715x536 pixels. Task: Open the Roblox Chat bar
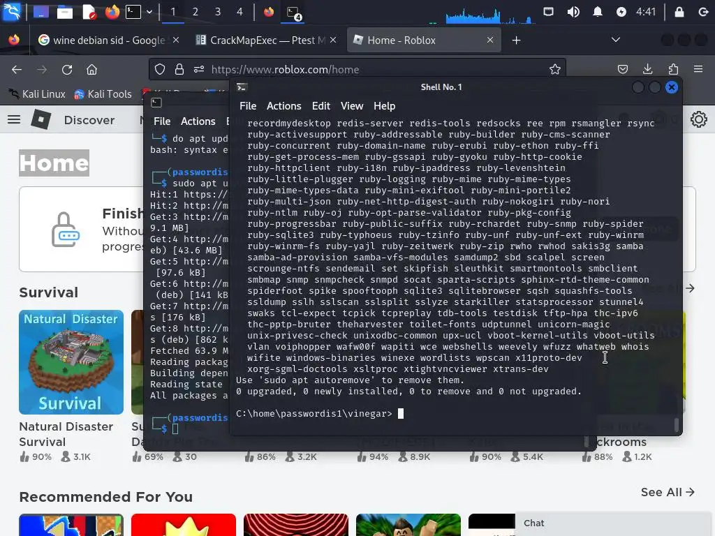614,523
